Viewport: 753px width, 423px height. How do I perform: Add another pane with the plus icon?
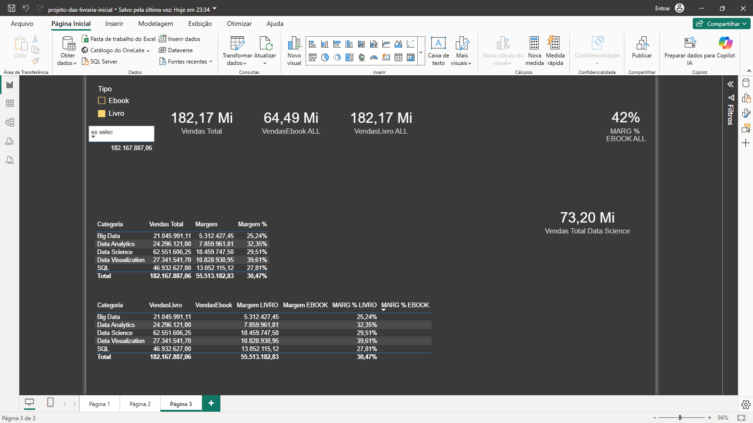pos(746,143)
